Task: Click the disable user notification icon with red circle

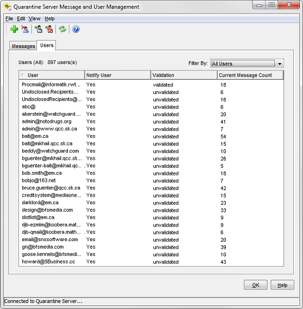Action: click(x=49, y=29)
